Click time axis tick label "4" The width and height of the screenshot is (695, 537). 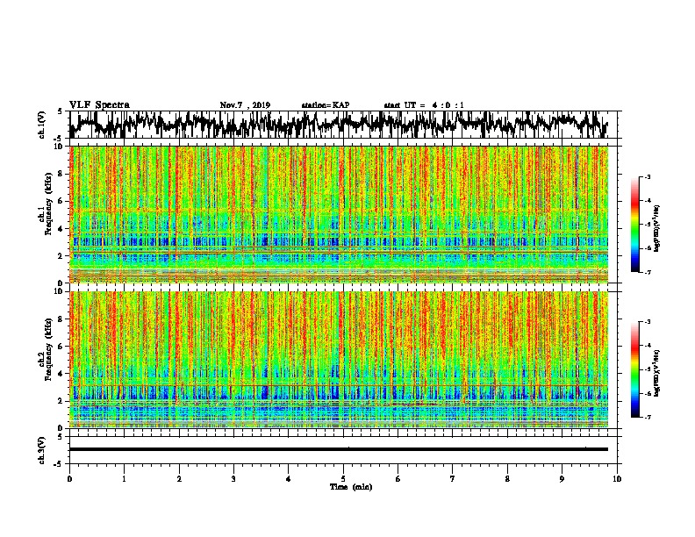click(289, 479)
